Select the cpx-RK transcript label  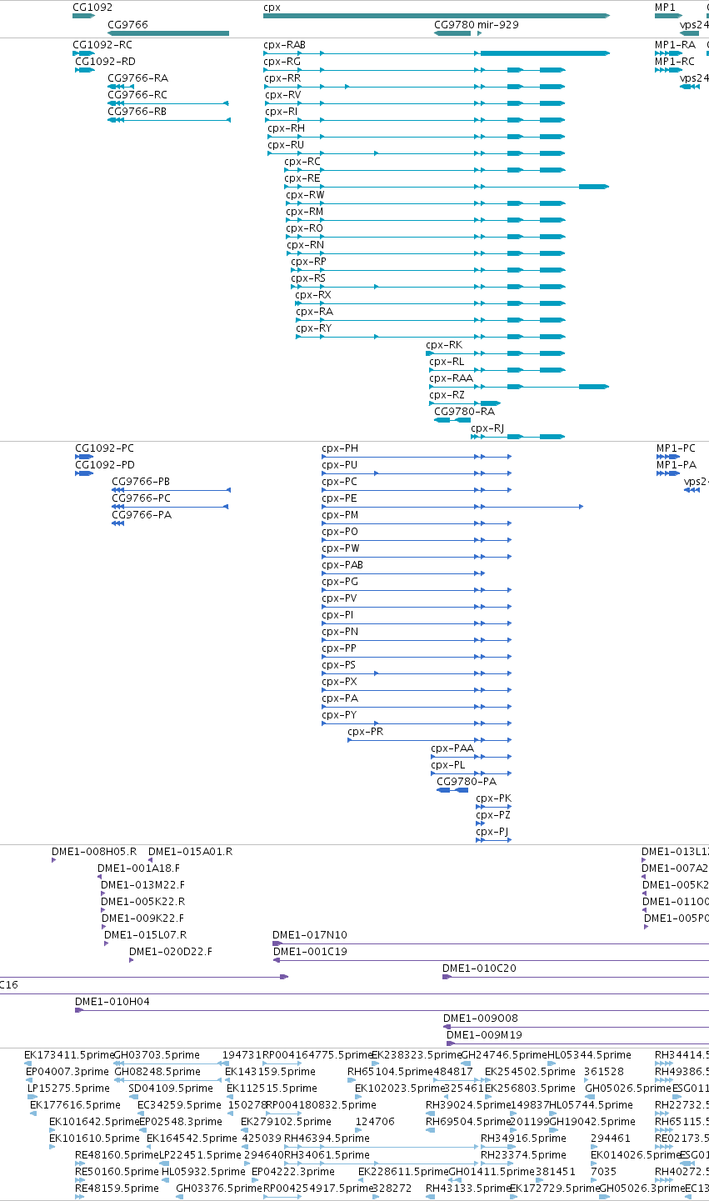click(x=444, y=345)
